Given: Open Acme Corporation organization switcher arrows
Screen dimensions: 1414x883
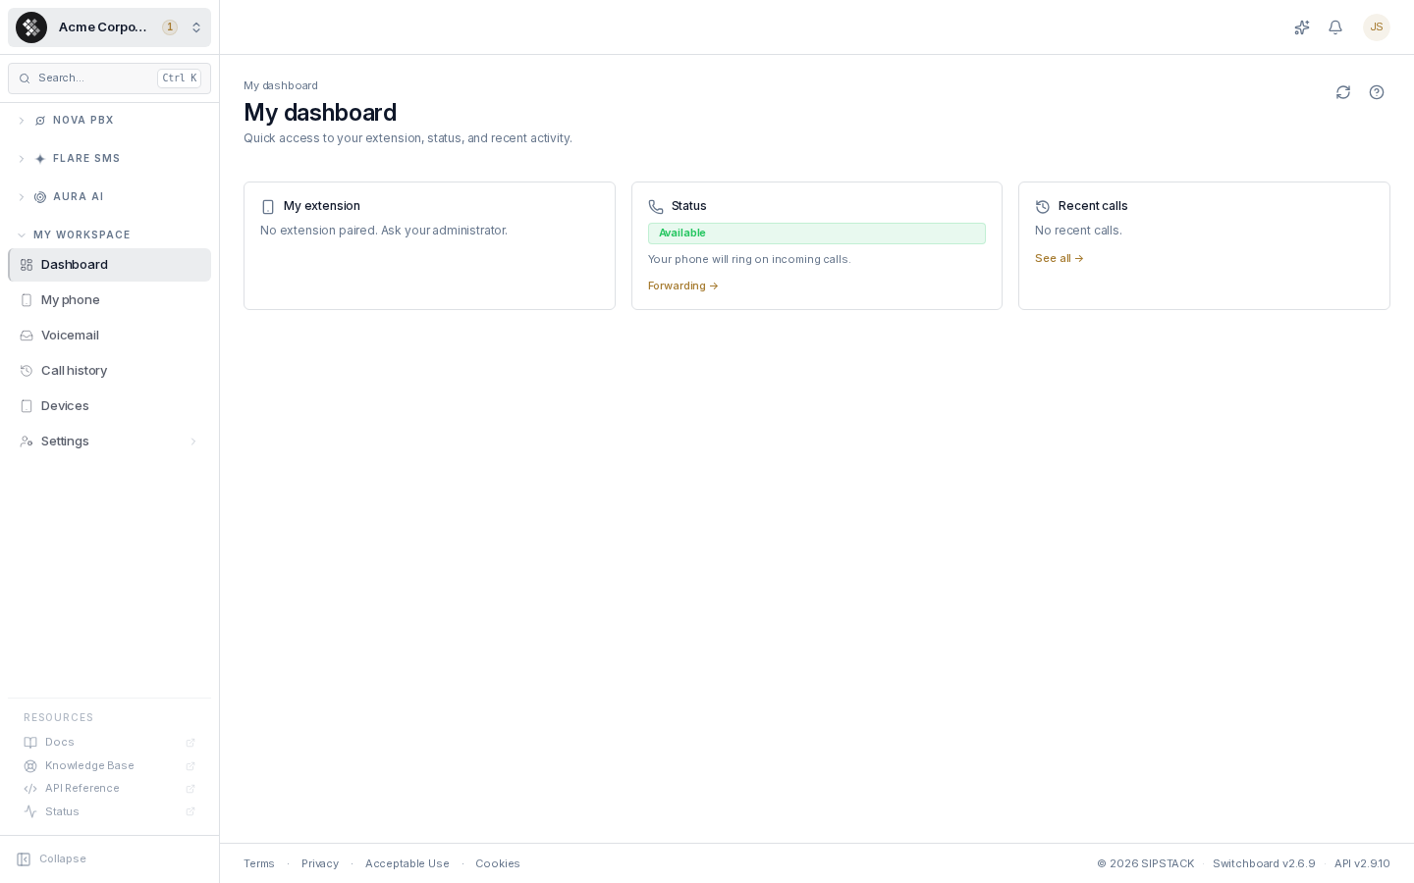Looking at the screenshot, I should pos(196,27).
